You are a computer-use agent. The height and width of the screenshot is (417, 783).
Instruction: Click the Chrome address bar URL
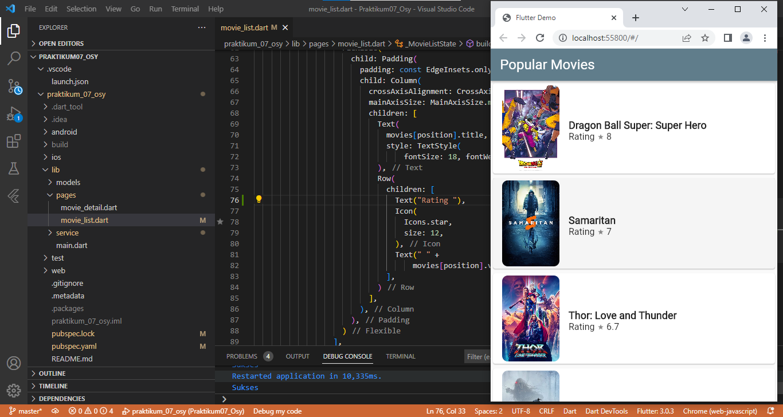(605, 38)
